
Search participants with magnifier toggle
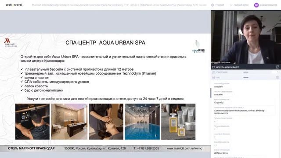(x=277, y=72)
